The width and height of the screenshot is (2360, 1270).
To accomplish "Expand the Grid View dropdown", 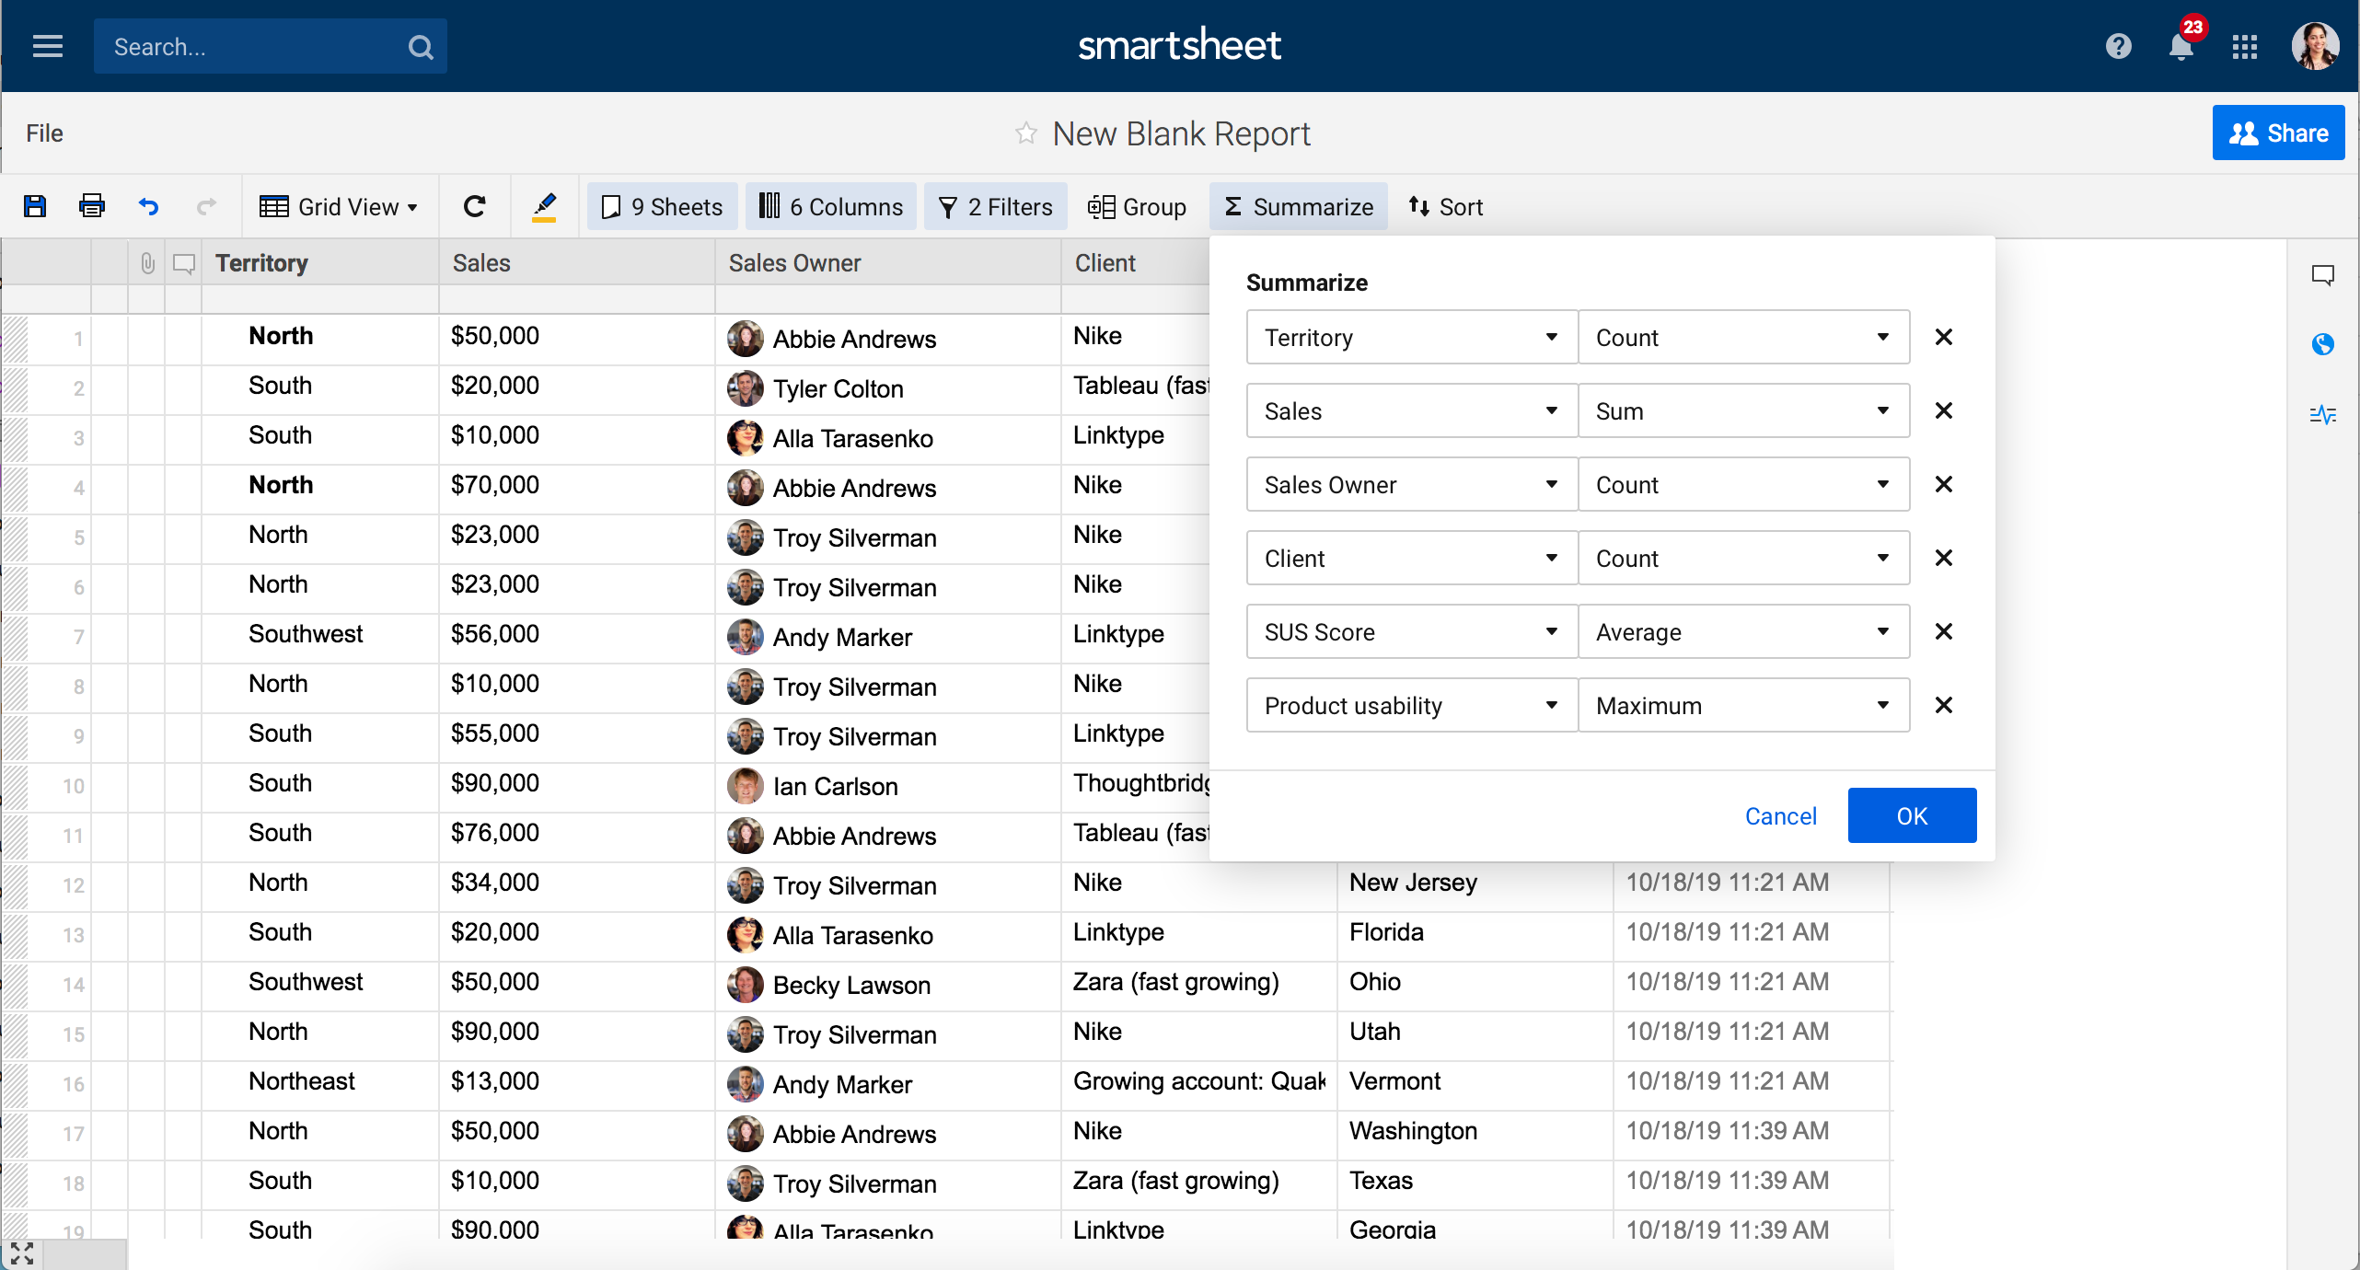I will (339, 206).
